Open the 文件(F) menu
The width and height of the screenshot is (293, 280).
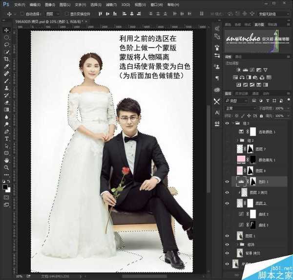20,4
